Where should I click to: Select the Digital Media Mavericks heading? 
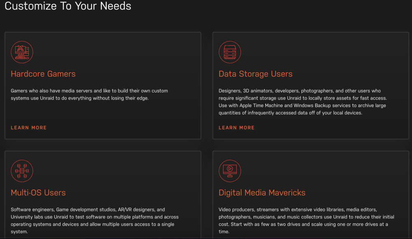coord(262,193)
